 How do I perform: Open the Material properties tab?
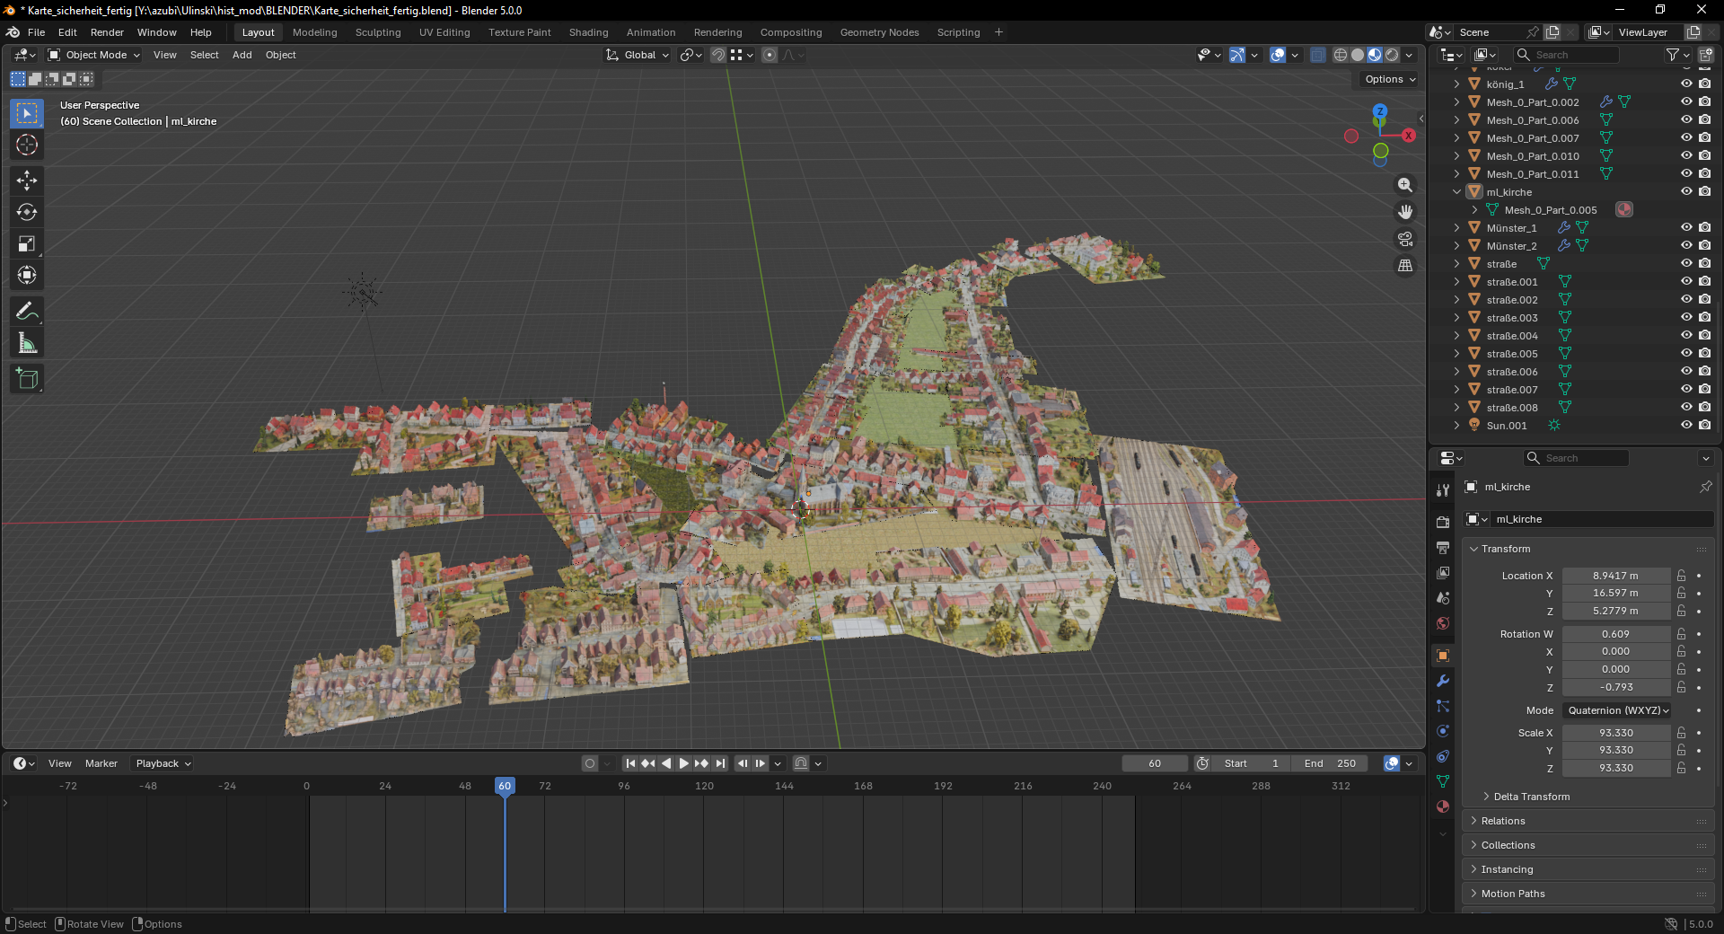1443,806
